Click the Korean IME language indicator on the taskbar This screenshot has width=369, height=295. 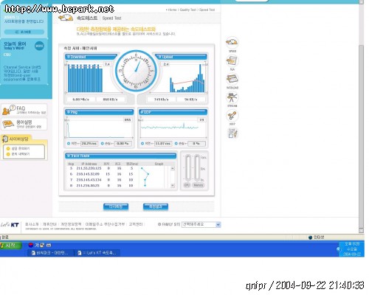[31, 245]
